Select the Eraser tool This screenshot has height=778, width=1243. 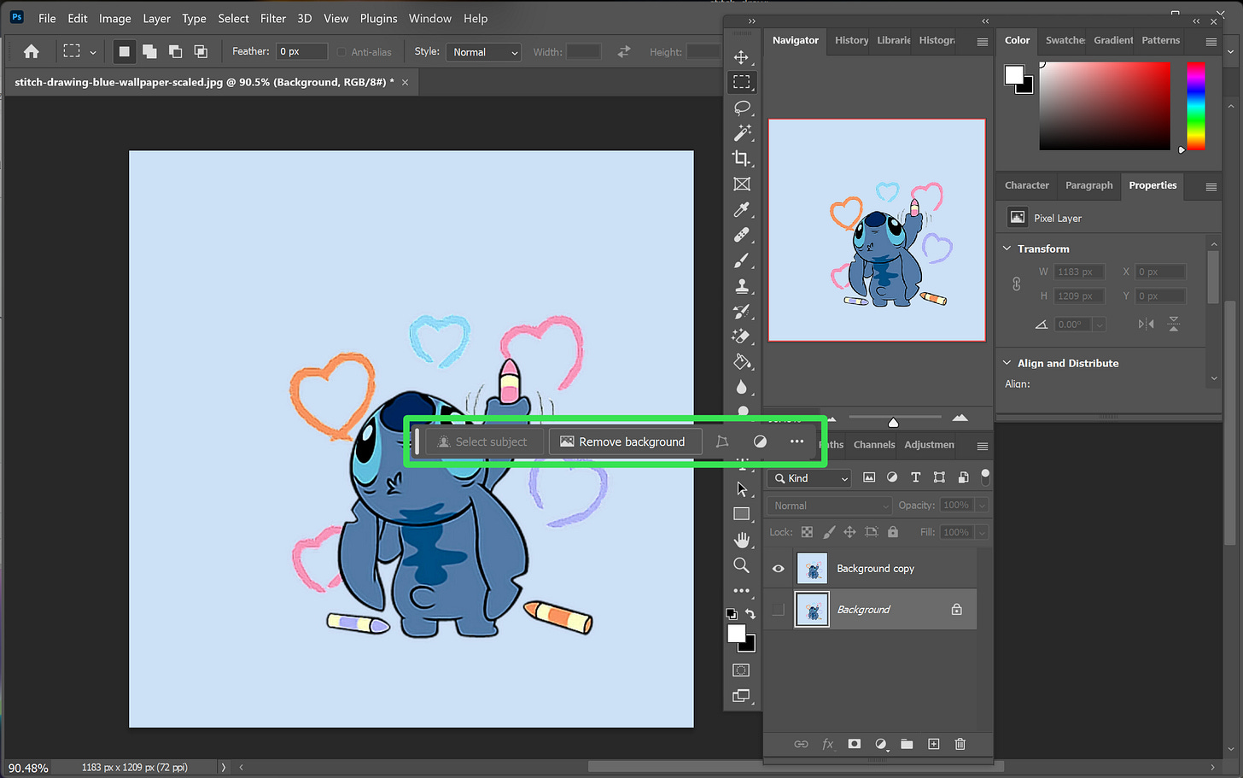pyautogui.click(x=741, y=336)
